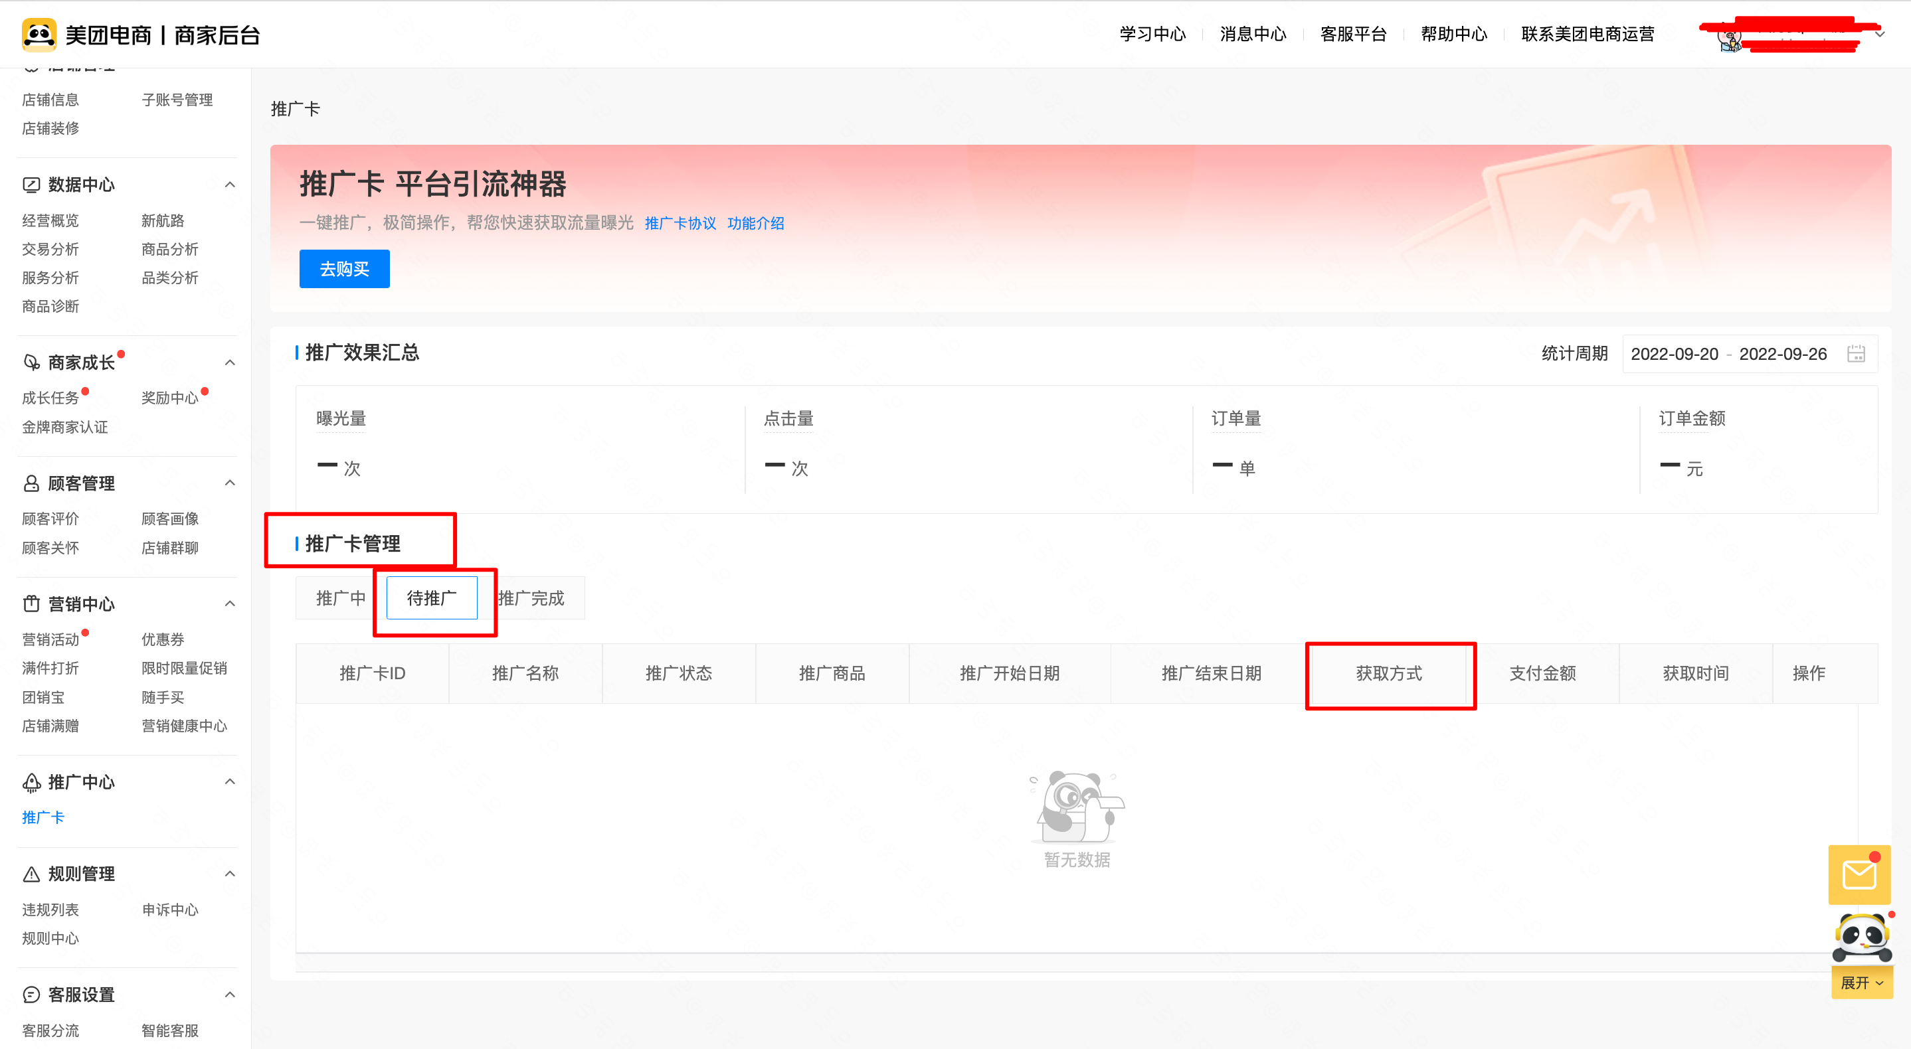
Task: Click the 数据中心 chart icon
Action: [x=31, y=185]
